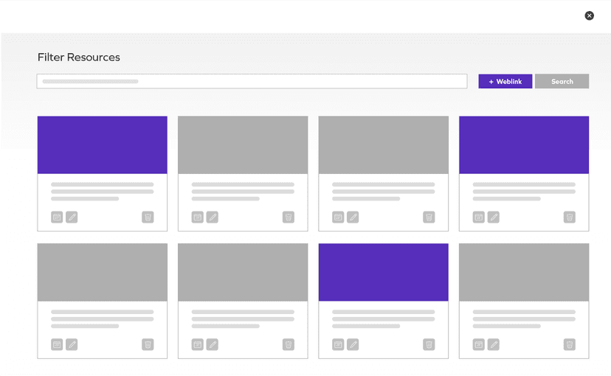Delete the bottom row purple card
The image size is (611, 376).
[429, 344]
